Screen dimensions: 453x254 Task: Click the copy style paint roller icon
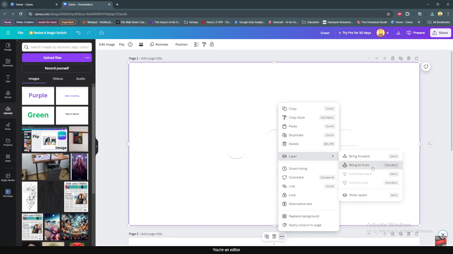click(x=204, y=45)
